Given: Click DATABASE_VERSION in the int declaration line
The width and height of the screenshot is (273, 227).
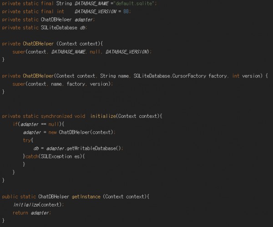Looking at the screenshot, I should [x=96, y=11].
